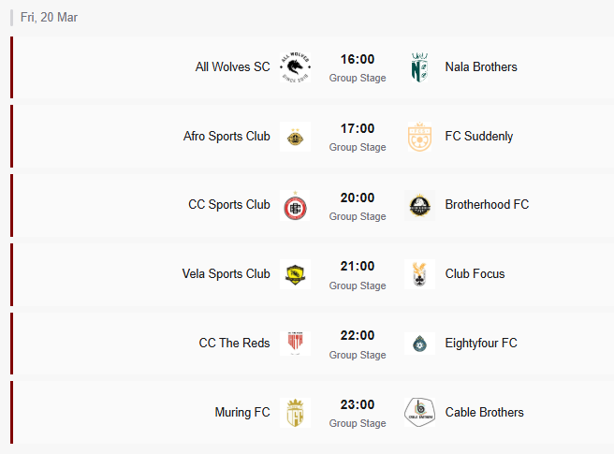Image resolution: width=614 pixels, height=454 pixels.
Task: Click the FC Suddenly team badge
Action: pyautogui.click(x=419, y=137)
